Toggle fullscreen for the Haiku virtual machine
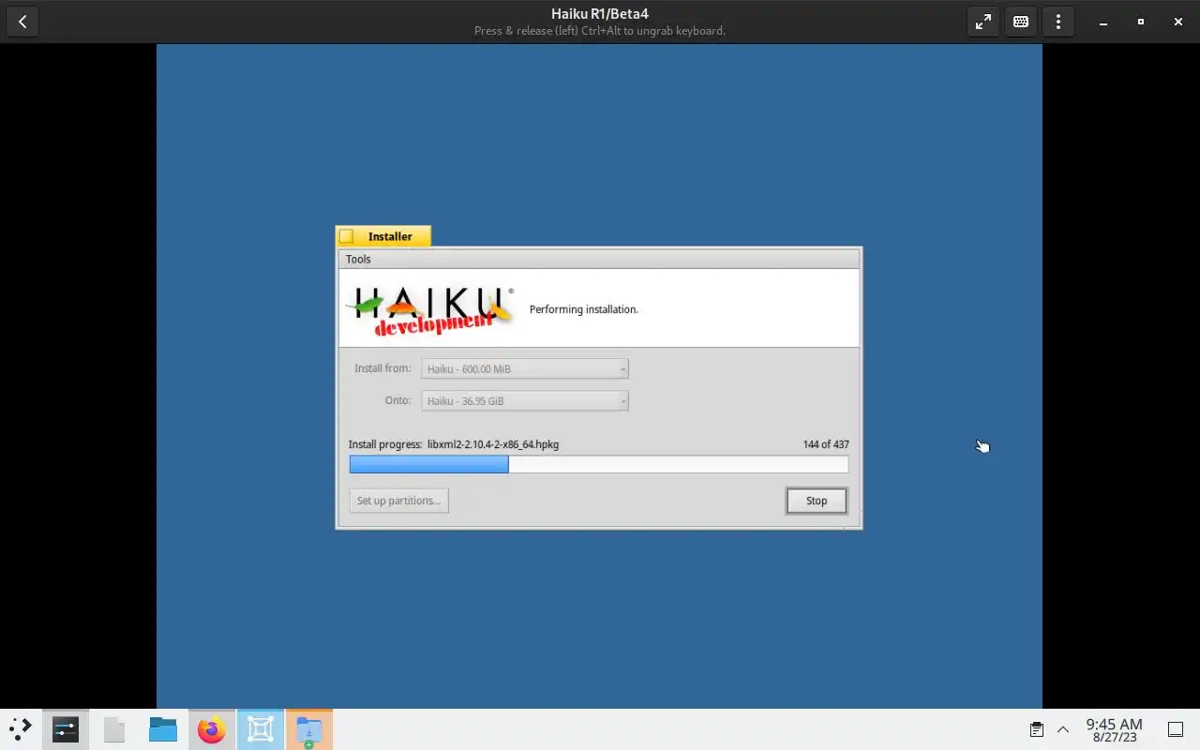The height and width of the screenshot is (750, 1200). pos(983,22)
